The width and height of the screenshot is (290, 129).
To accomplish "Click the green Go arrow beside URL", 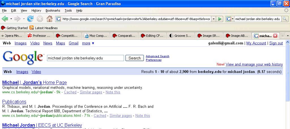I will click(220, 19).
